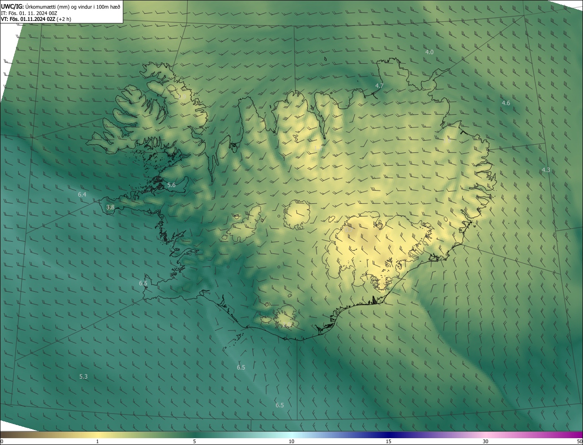Click the color scale tick labeled 50
The width and height of the screenshot is (583, 445).
(579, 441)
